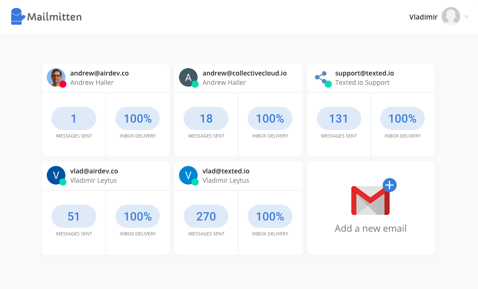Open the vlad@texted.io email address

coord(226,171)
